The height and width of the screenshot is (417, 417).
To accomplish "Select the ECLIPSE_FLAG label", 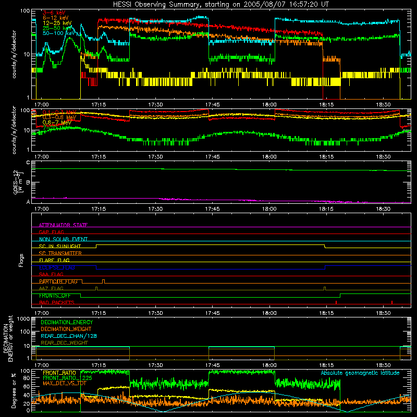I will tap(57, 267).
